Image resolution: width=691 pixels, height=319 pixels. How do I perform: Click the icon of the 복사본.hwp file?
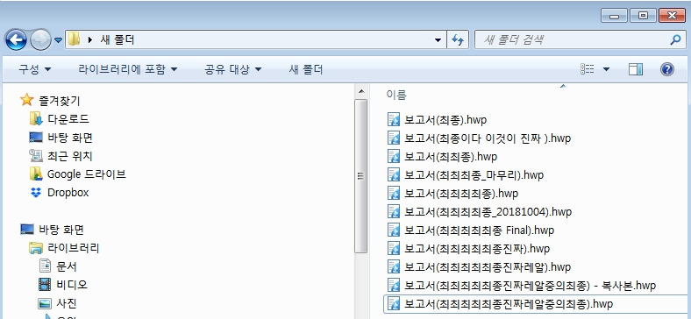394,286
